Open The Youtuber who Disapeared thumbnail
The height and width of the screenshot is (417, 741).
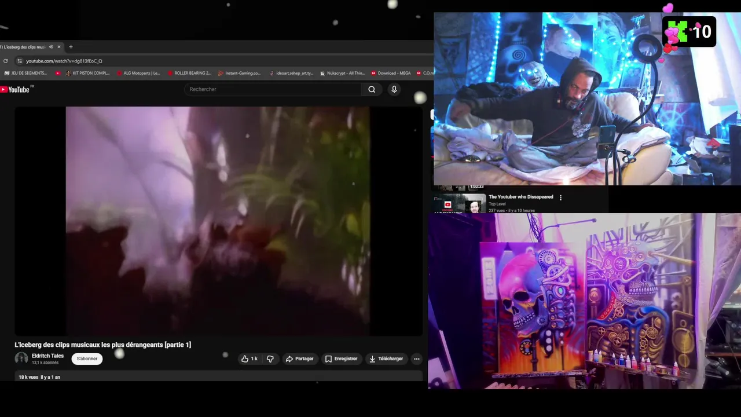[x=461, y=204]
